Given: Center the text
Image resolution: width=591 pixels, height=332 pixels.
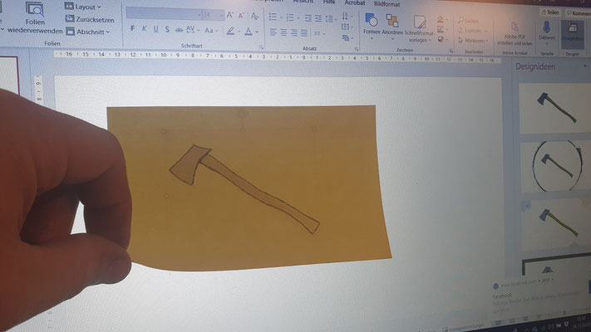Looking at the screenshot, I should pyautogui.click(x=283, y=32).
